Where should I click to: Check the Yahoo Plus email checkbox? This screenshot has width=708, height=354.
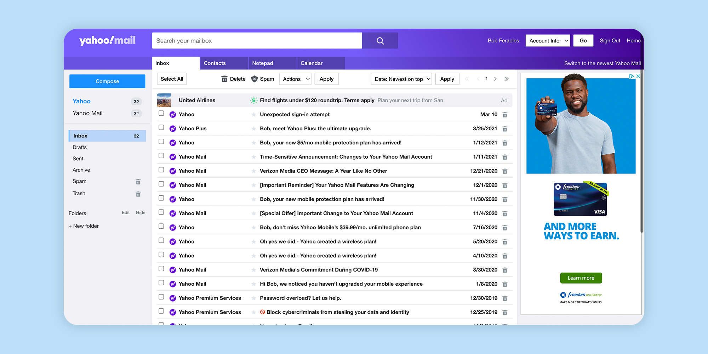(x=161, y=127)
